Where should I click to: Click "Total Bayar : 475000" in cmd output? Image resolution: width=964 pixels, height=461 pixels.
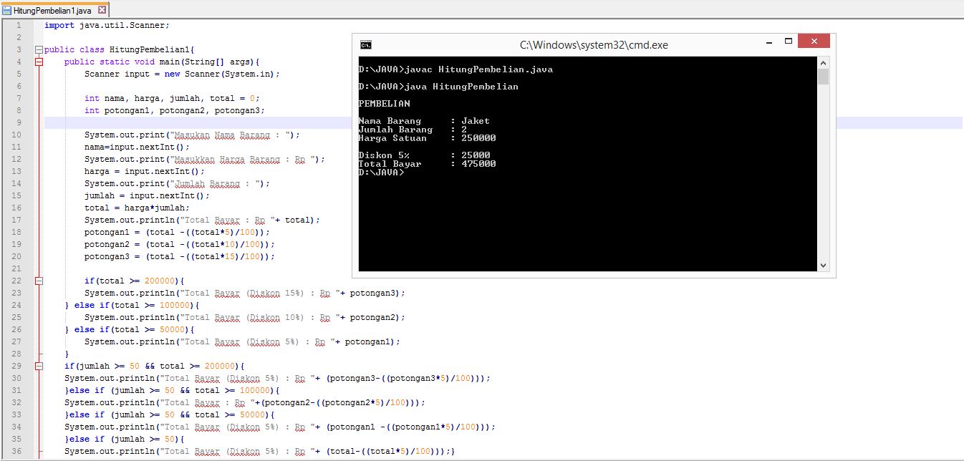pyautogui.click(x=428, y=164)
